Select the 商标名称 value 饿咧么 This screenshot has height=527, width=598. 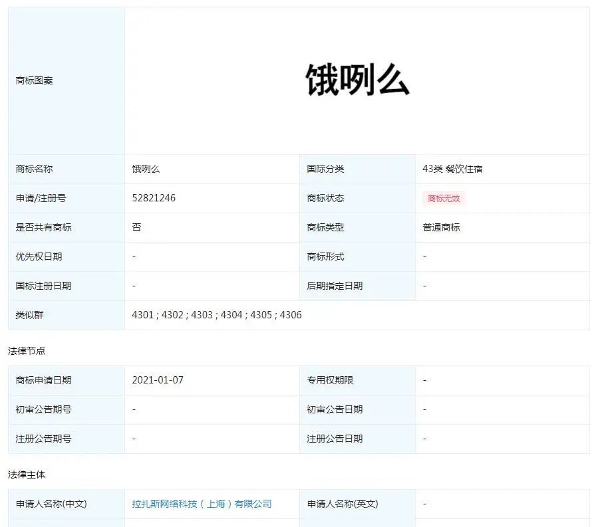pyautogui.click(x=146, y=169)
